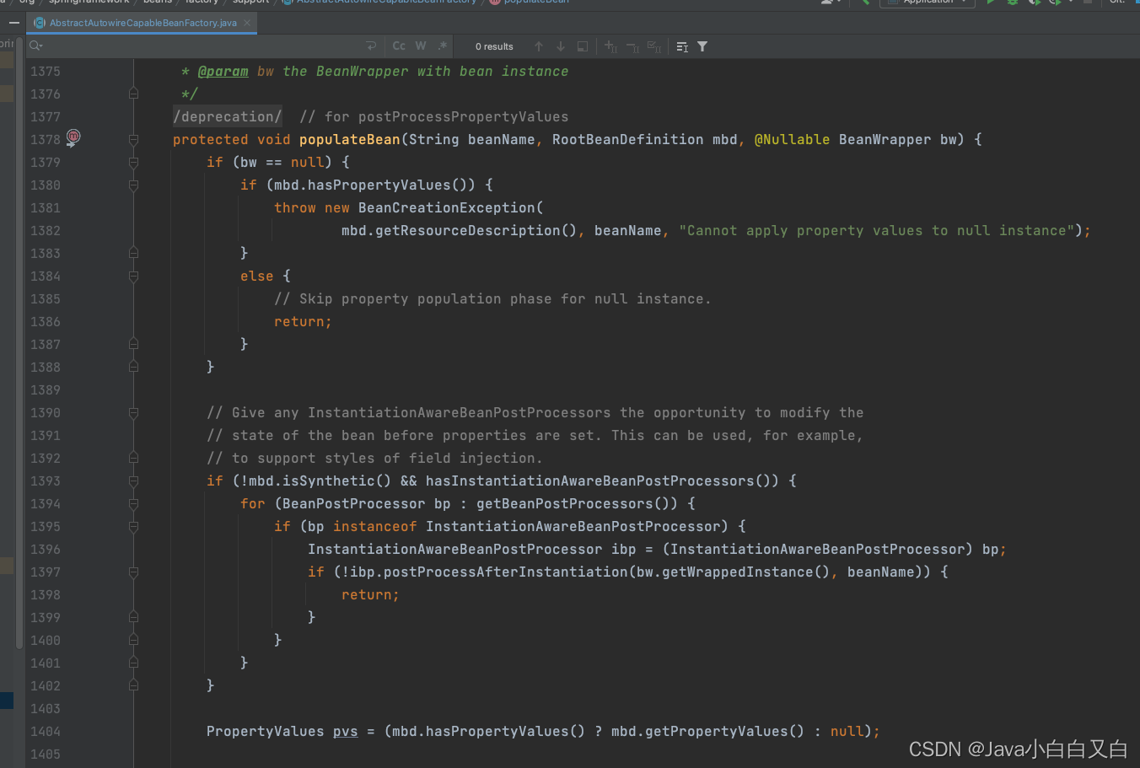Run the Application configuration with the green play icon
Screen dimensions: 1140x768
991,3
